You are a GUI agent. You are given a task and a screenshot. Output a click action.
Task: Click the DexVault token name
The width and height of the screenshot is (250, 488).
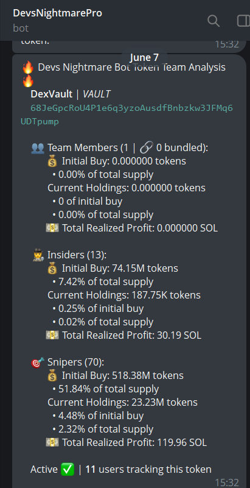tap(51, 94)
